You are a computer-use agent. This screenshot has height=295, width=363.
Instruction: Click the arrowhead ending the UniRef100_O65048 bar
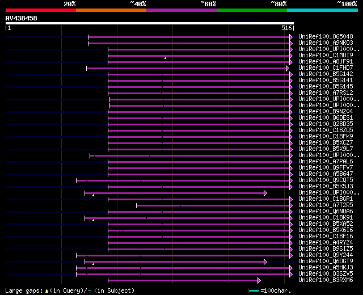pos(291,37)
